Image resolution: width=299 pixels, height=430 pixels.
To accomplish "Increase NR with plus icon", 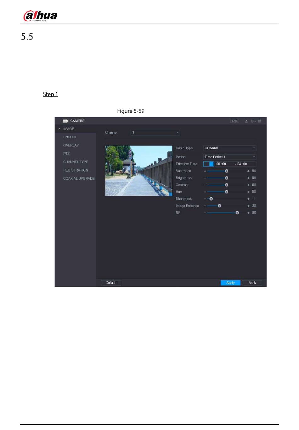I will pyautogui.click(x=248, y=213).
